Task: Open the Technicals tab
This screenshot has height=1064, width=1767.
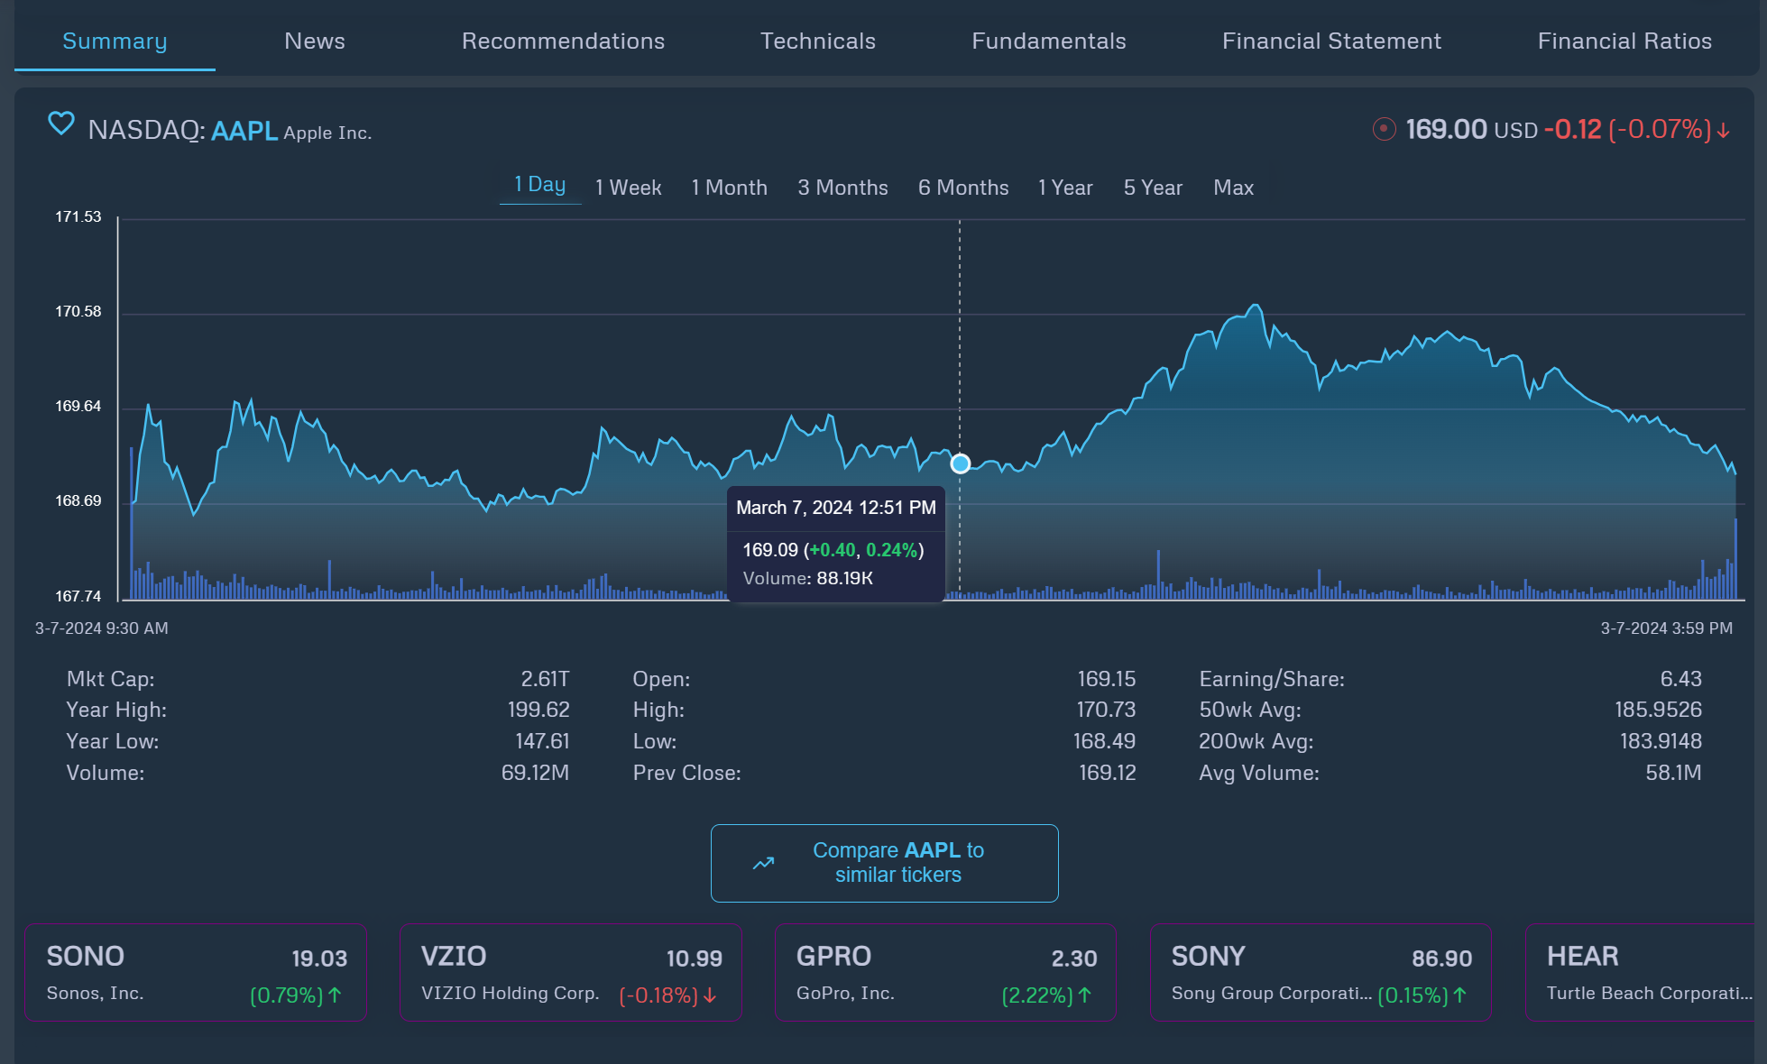Action: tap(817, 41)
